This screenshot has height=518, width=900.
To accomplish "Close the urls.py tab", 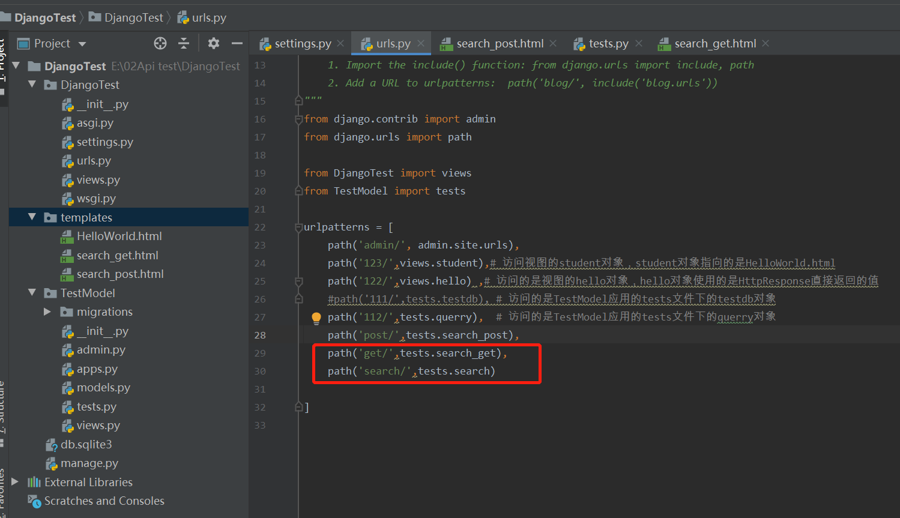I will pos(421,43).
